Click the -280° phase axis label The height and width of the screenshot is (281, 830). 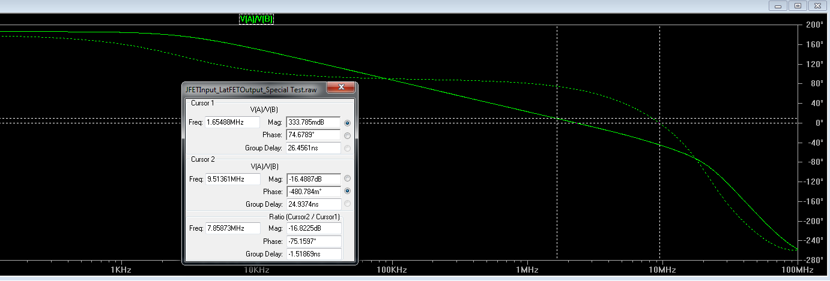tap(813, 260)
